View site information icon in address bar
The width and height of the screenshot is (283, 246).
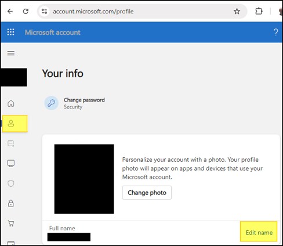coord(44,12)
